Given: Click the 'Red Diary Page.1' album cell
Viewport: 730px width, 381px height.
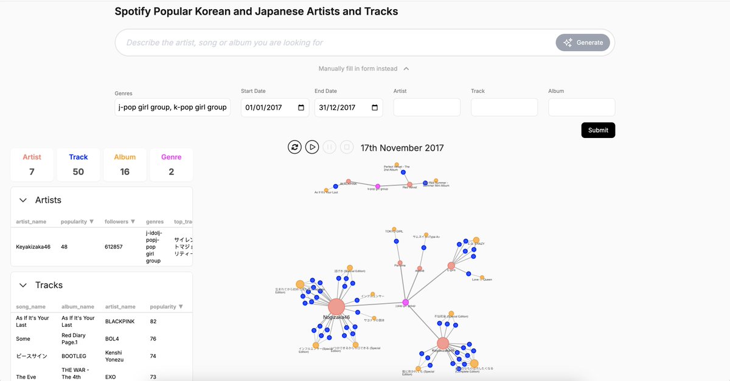Looking at the screenshot, I should coord(74,339).
